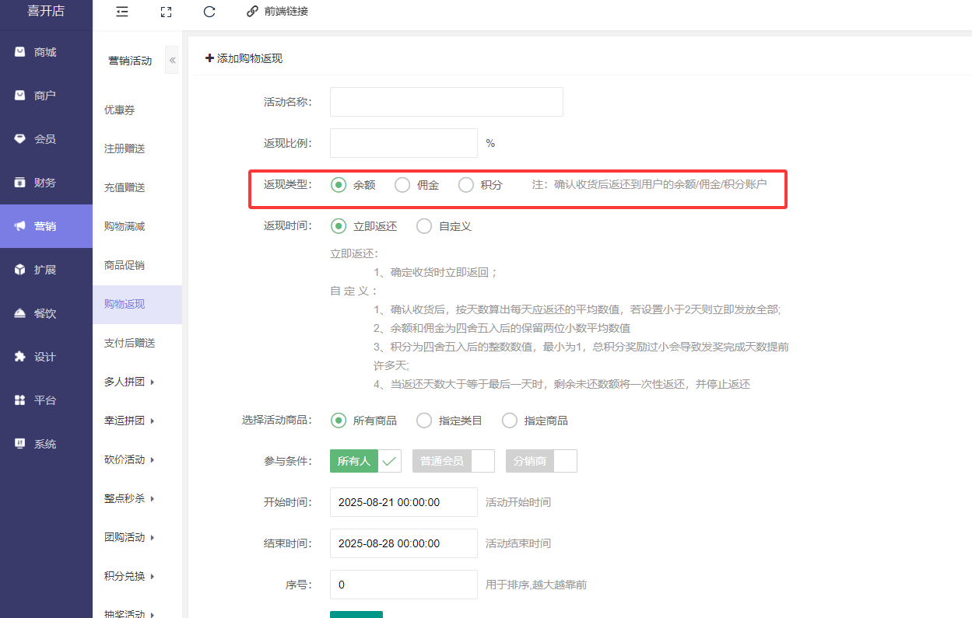This screenshot has width=972, height=618.
Task: Open the 会员 member diamond icon
Action: click(x=20, y=139)
